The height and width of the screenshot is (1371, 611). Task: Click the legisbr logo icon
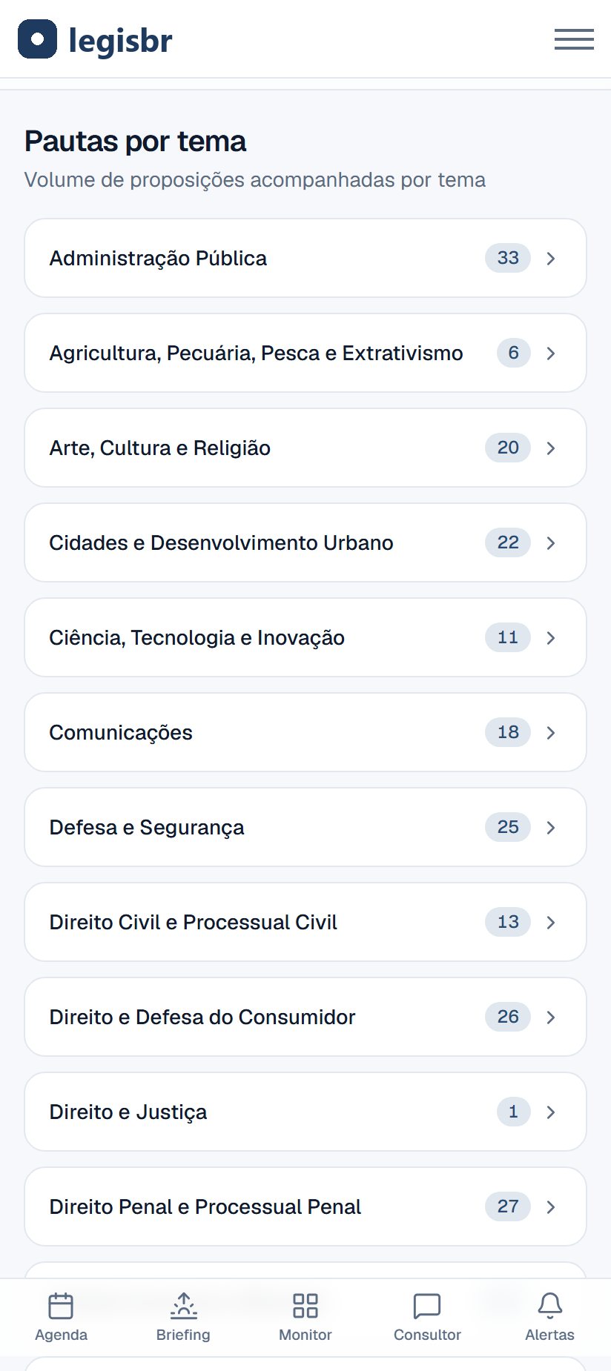[37, 39]
